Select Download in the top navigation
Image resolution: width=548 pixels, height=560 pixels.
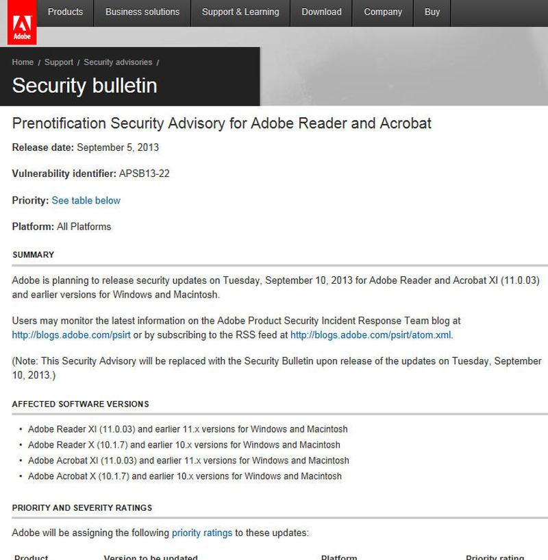tap(321, 12)
